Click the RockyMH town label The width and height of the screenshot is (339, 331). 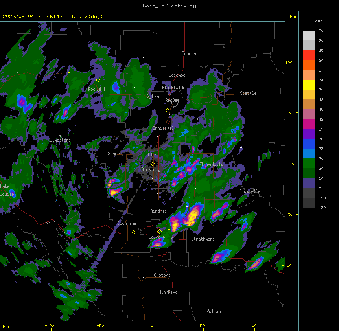[96, 89]
